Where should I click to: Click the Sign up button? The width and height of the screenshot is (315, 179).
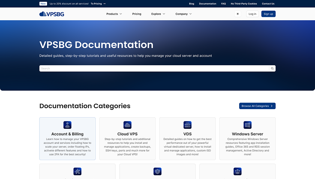coord(268,14)
